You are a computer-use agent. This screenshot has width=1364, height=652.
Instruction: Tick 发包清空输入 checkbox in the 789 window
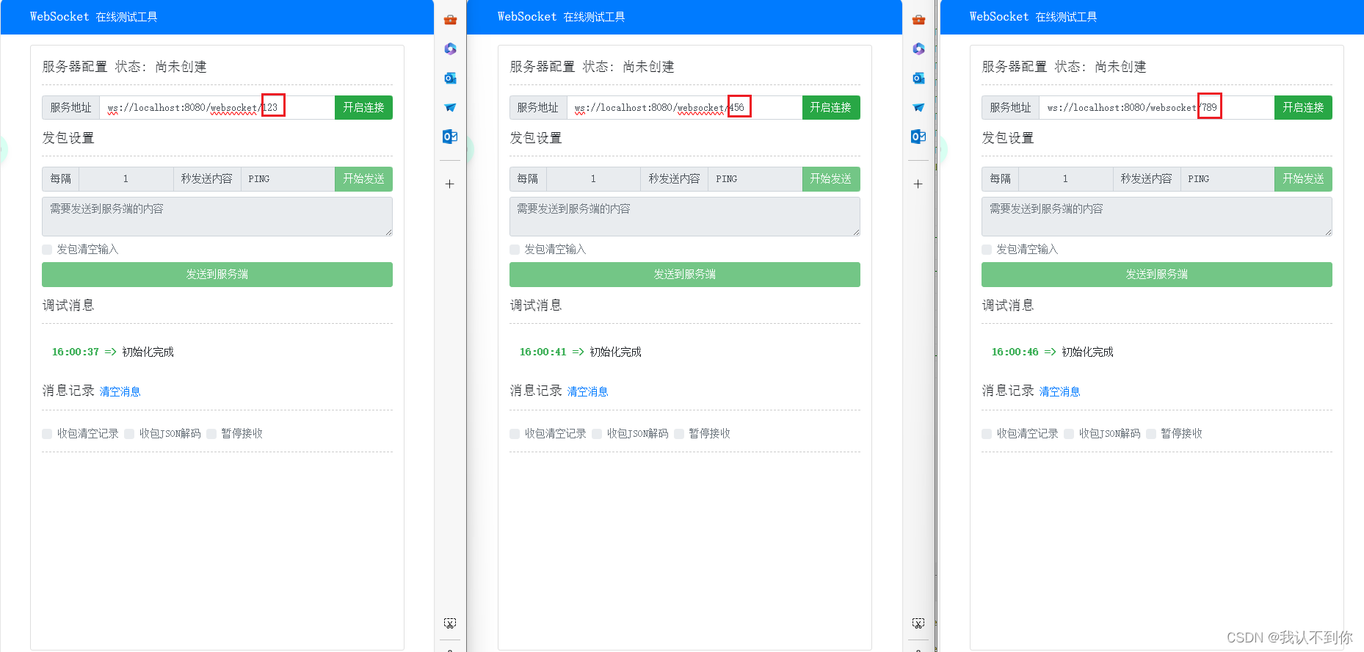pyautogui.click(x=987, y=250)
